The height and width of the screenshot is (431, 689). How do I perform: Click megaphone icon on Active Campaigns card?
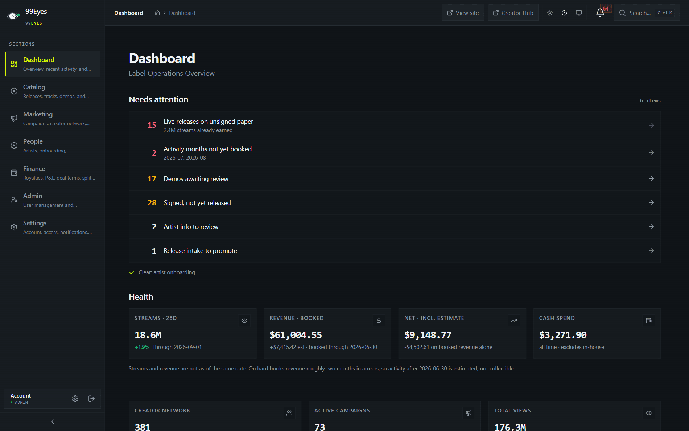[x=469, y=413]
